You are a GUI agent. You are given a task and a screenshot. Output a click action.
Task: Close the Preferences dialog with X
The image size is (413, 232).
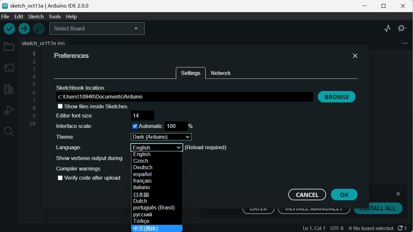pyautogui.click(x=355, y=56)
